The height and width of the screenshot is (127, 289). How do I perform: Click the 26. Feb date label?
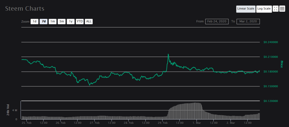pyautogui.click(x=61, y=123)
